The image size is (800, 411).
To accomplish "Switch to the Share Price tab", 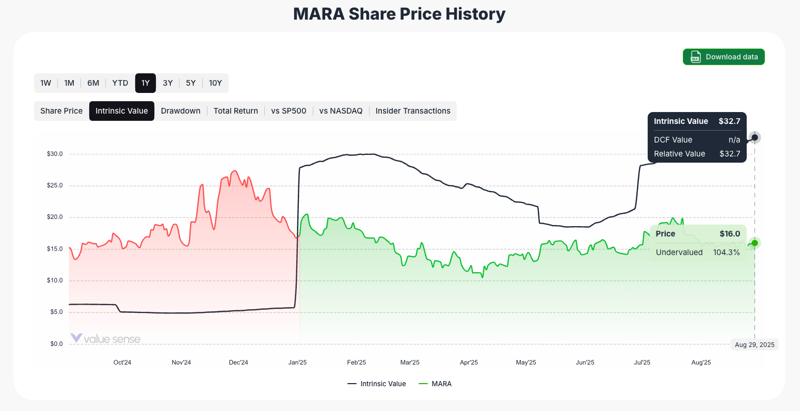I will point(61,110).
